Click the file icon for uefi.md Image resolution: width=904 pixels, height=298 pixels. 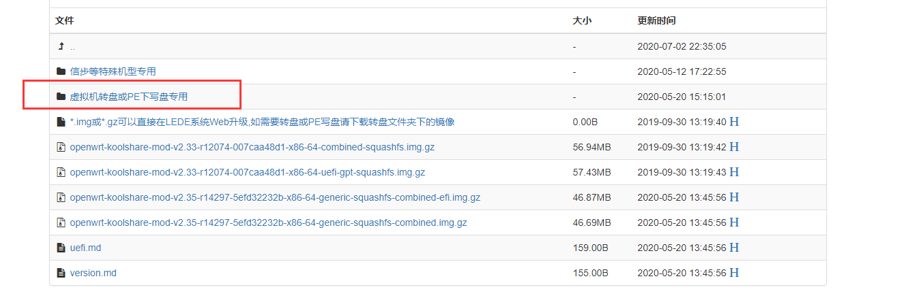coord(61,248)
